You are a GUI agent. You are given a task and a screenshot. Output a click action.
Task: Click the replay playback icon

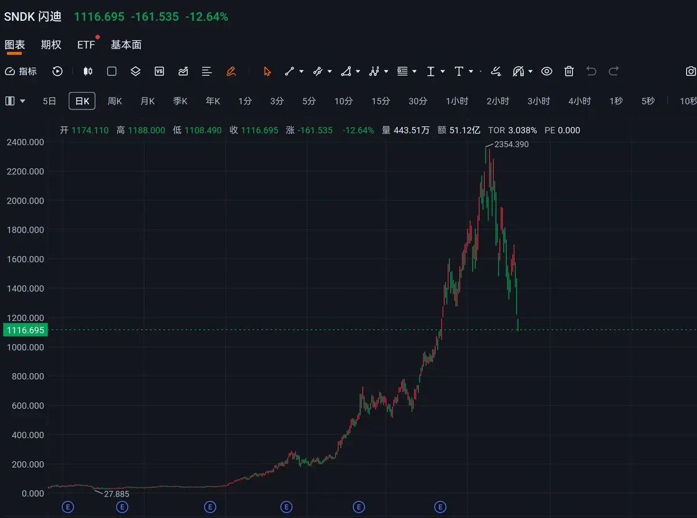(58, 71)
